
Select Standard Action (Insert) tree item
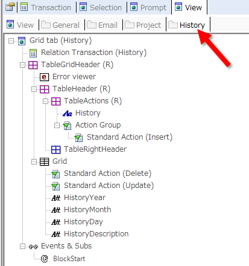pos(130,137)
